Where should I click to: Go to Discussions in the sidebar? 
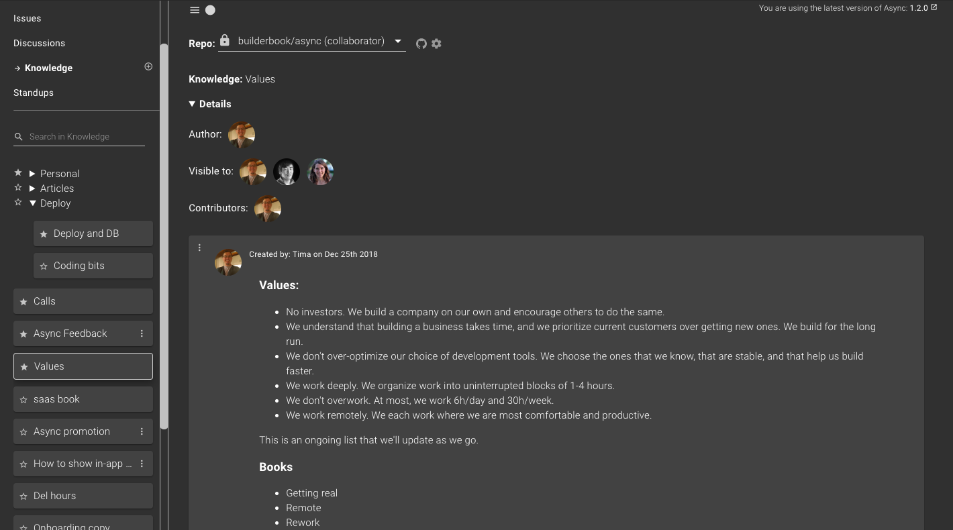point(39,43)
